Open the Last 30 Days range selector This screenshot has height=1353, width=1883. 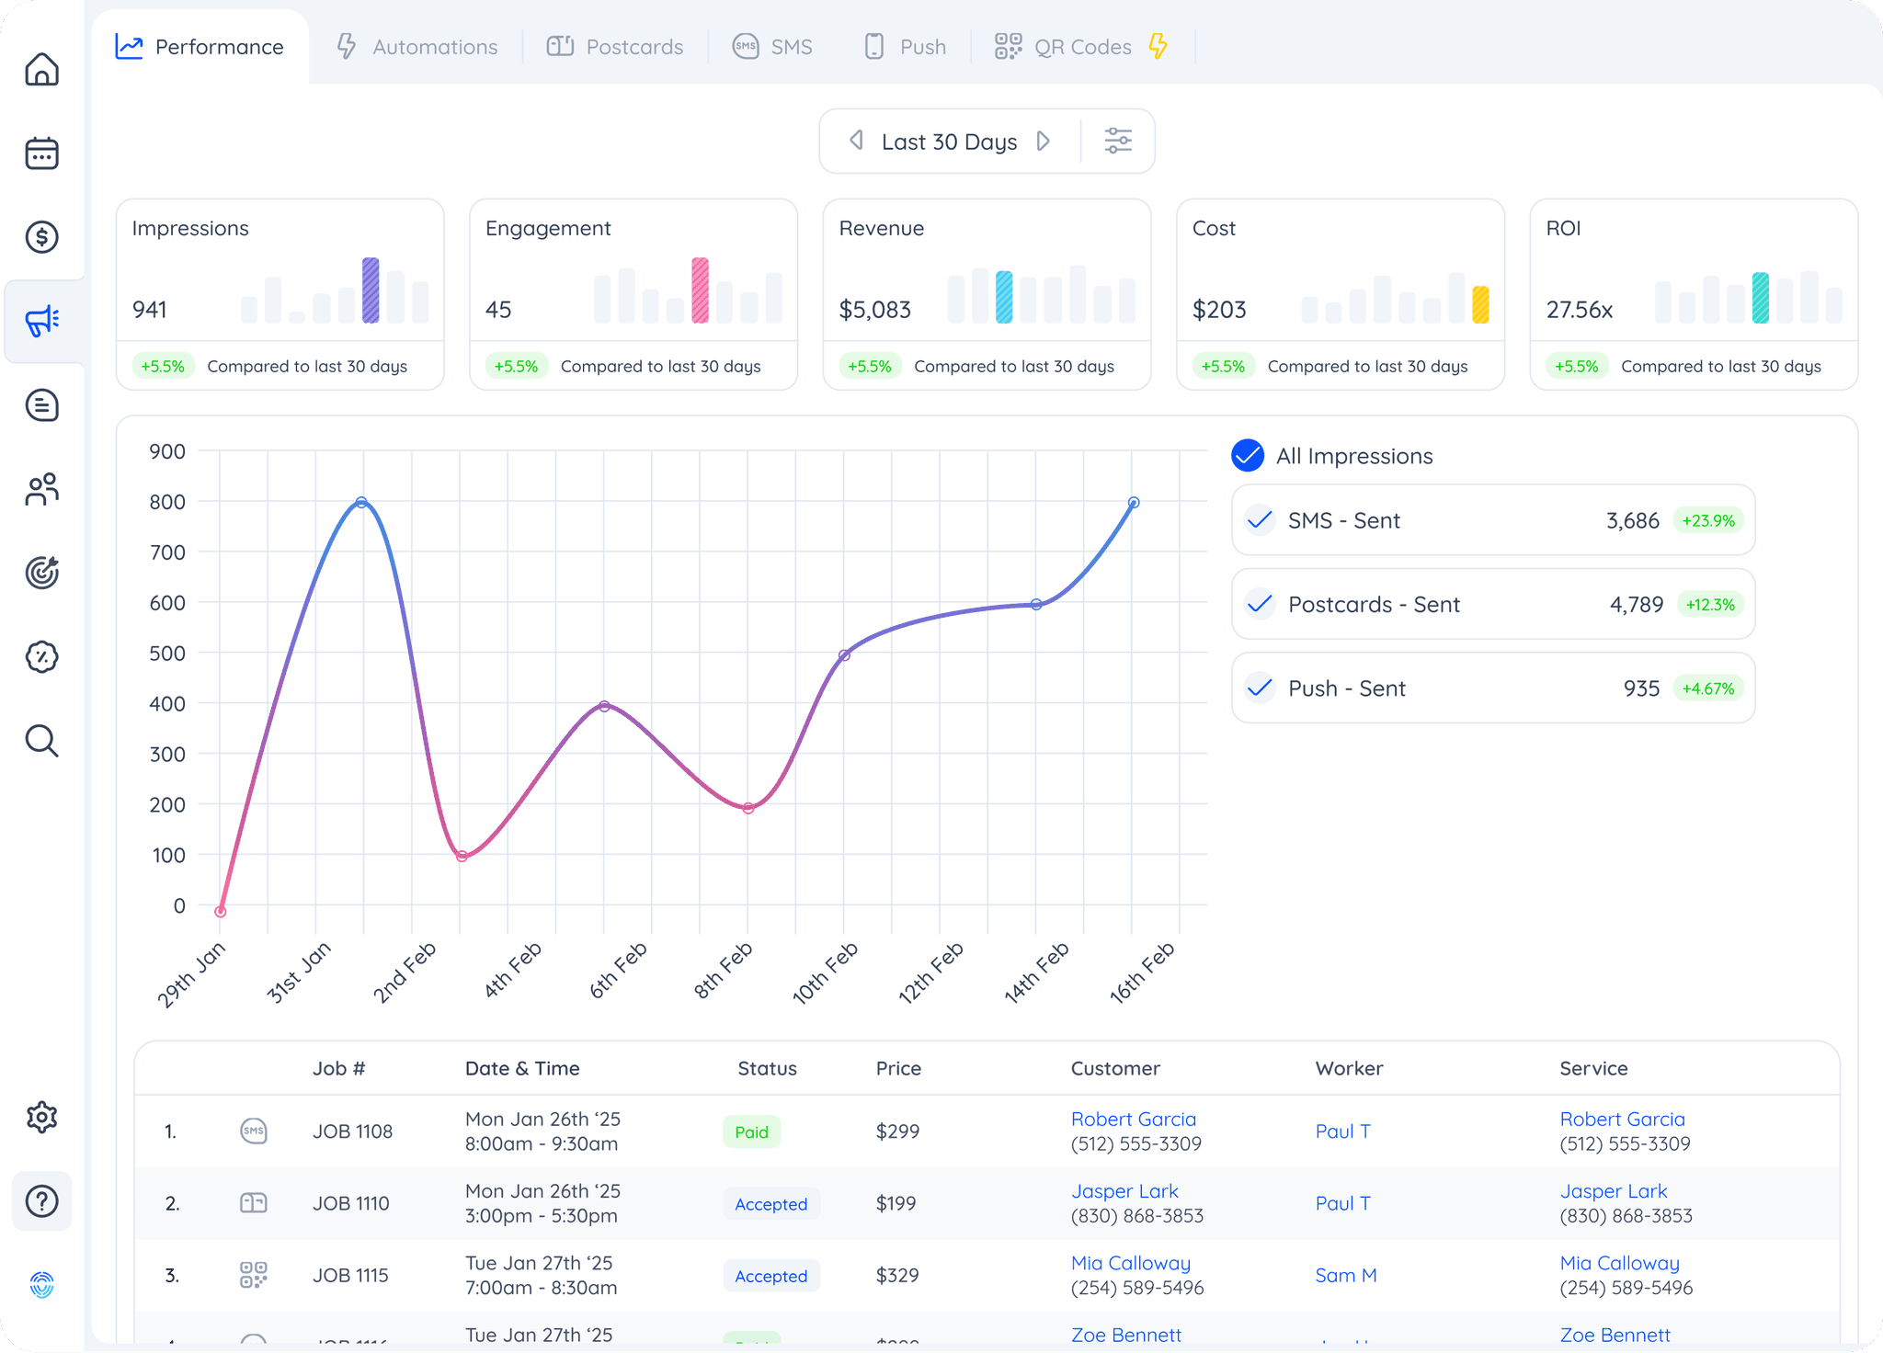(x=949, y=142)
